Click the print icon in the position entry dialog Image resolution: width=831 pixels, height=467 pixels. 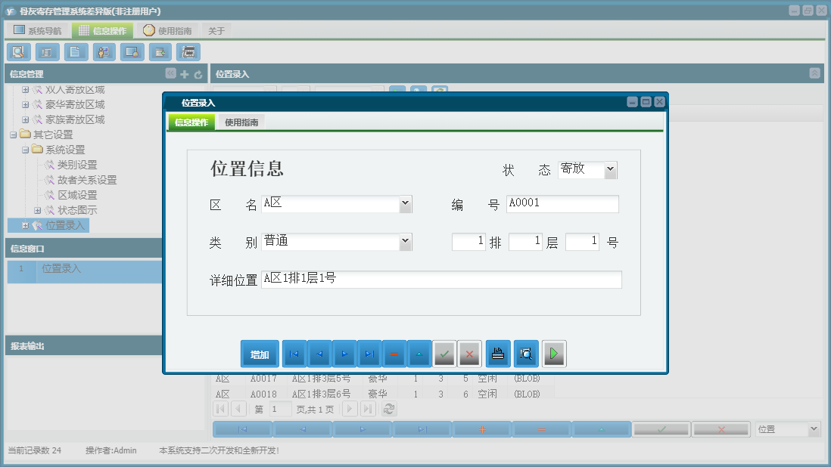pyautogui.click(x=499, y=353)
